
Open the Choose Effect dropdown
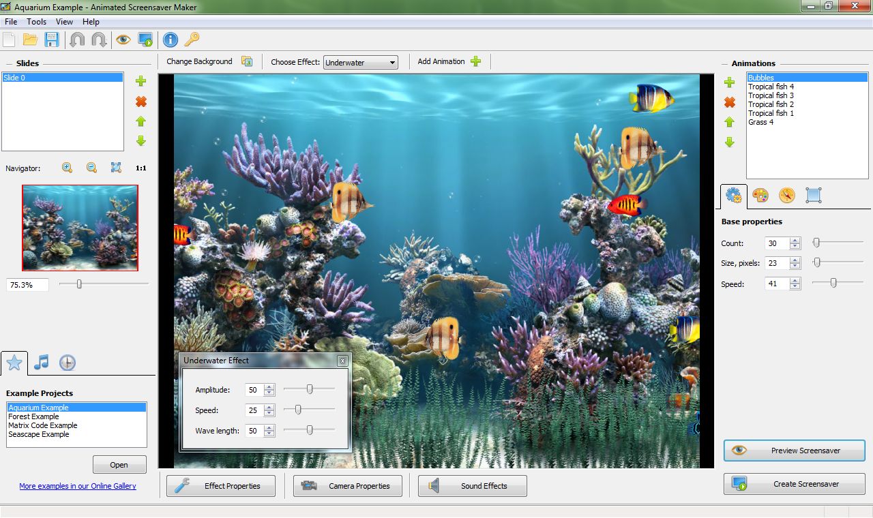391,62
